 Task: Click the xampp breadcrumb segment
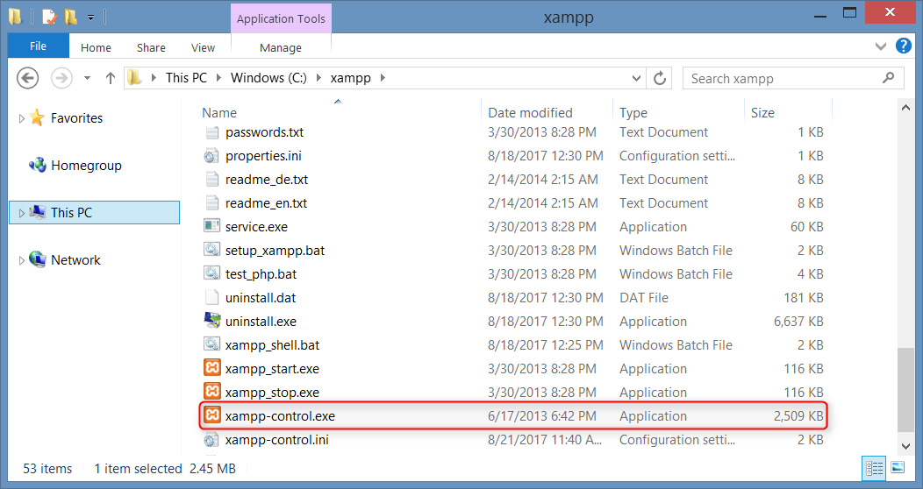click(x=350, y=78)
